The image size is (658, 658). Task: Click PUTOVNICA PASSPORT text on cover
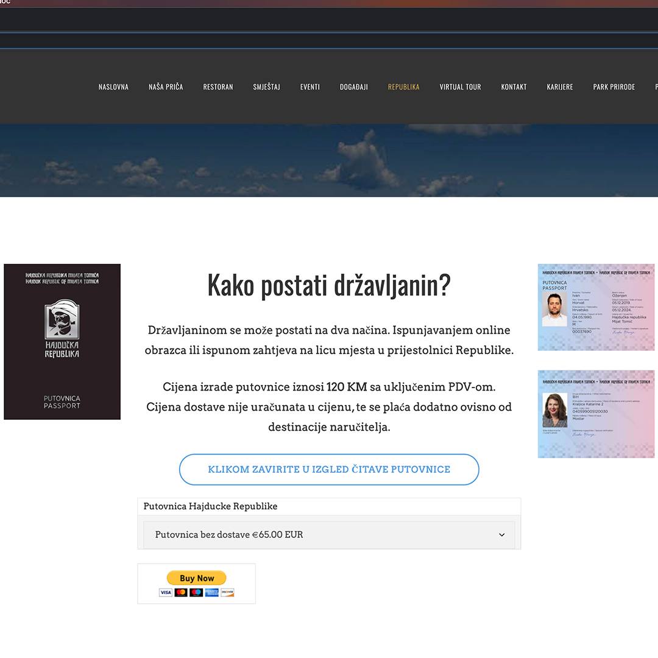[62, 402]
